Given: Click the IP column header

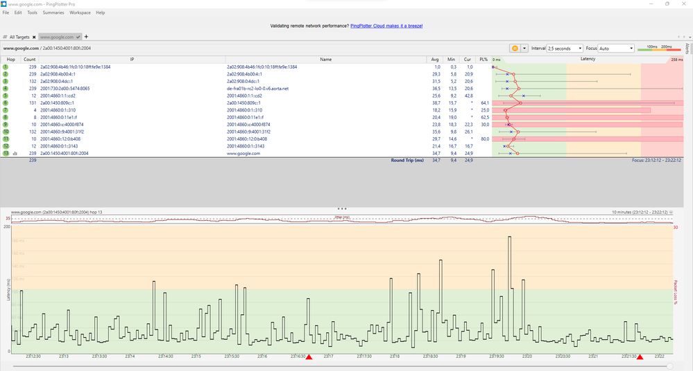Looking at the screenshot, I should pos(132,60).
